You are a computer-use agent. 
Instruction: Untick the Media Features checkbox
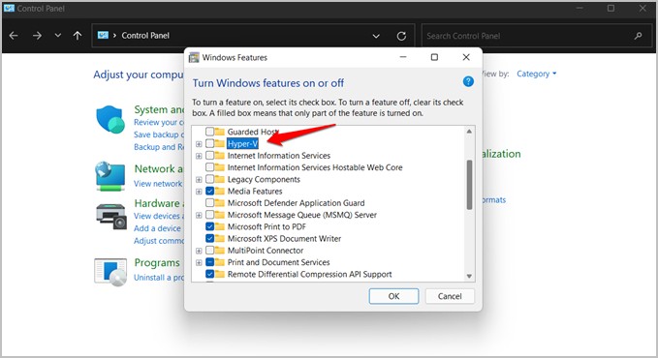tap(210, 192)
